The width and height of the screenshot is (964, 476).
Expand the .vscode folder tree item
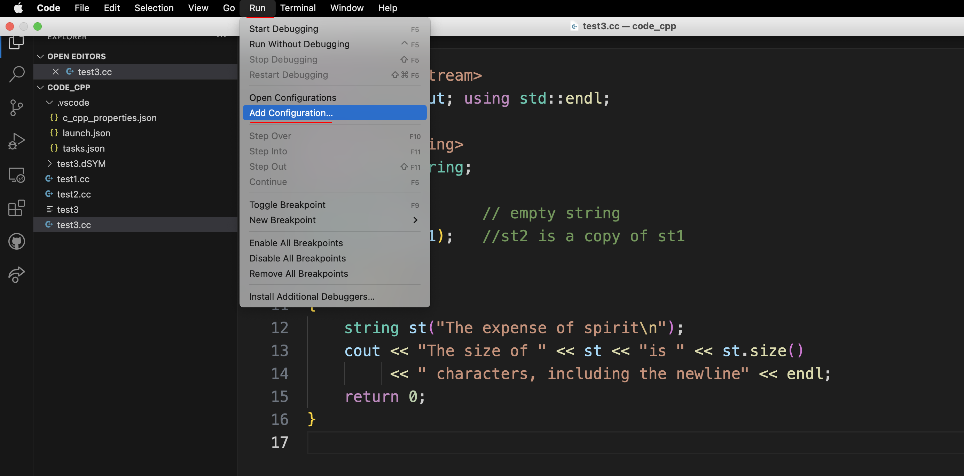73,103
